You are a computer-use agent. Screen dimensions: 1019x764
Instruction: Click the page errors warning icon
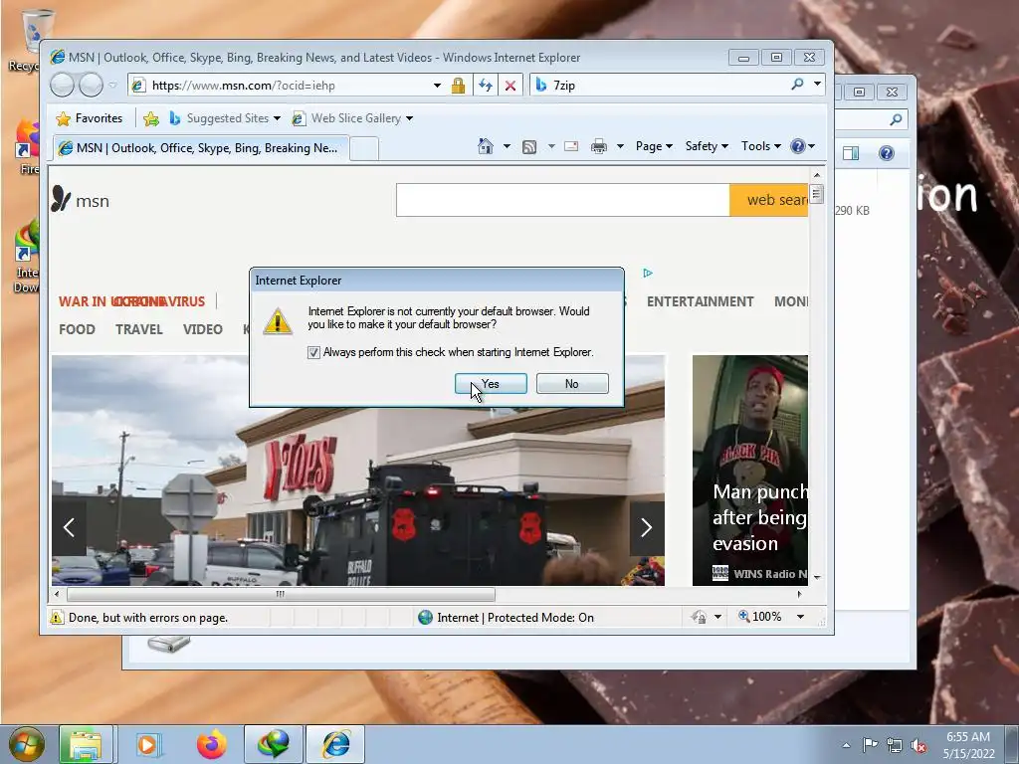pos(57,617)
